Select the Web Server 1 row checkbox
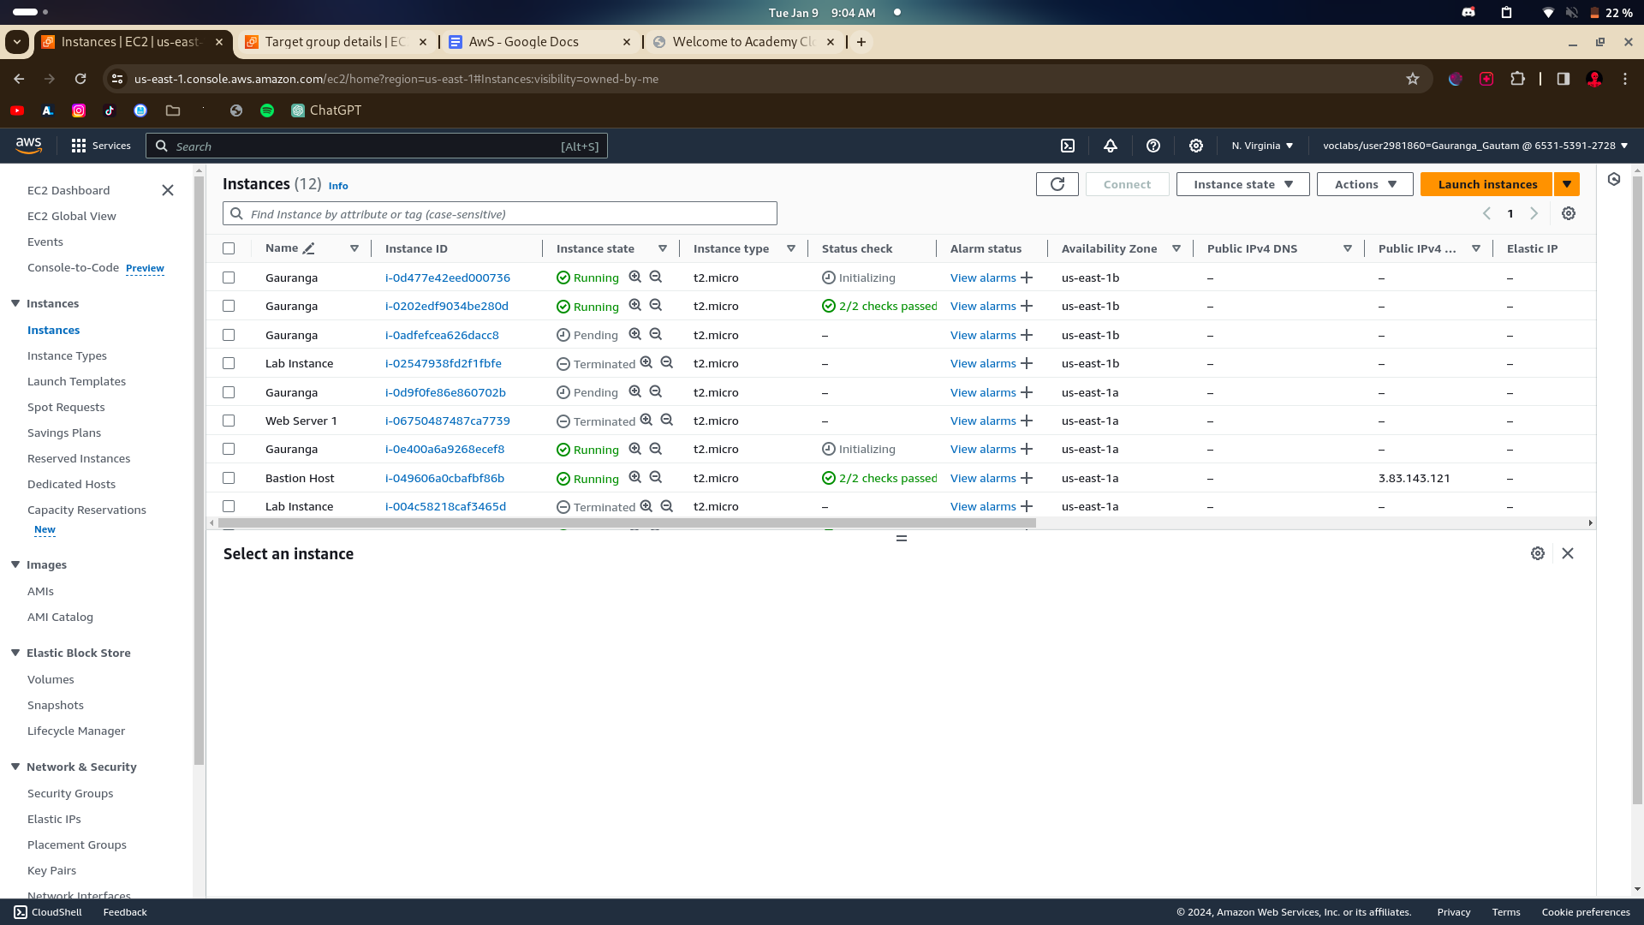This screenshot has width=1644, height=925. (229, 421)
